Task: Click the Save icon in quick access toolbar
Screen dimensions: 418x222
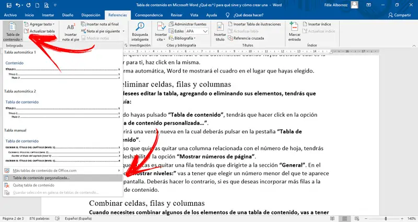Action: click(9, 5)
